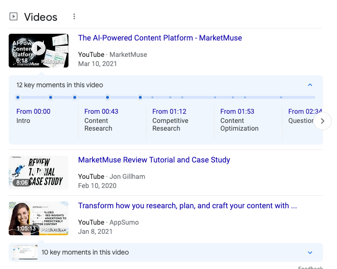
Task: Jump to the 00:00 timeline marker dot
Action: [18, 97]
